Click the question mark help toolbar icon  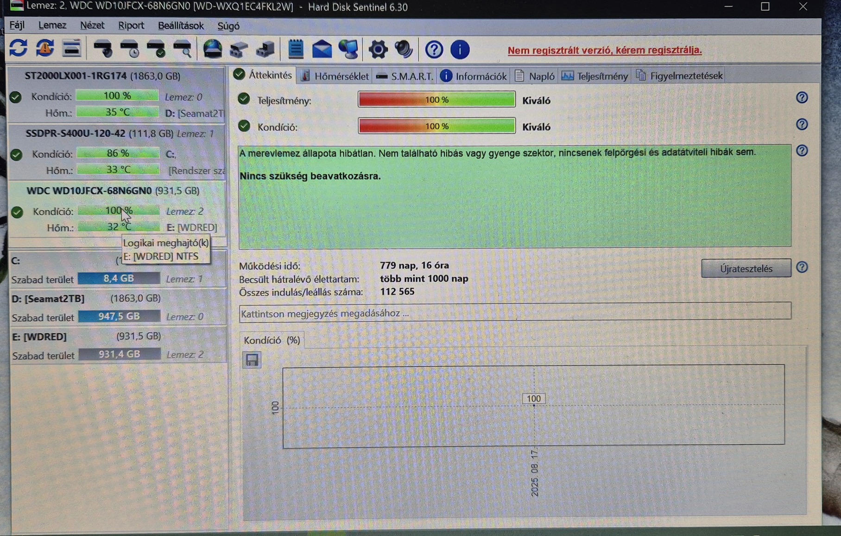point(434,50)
